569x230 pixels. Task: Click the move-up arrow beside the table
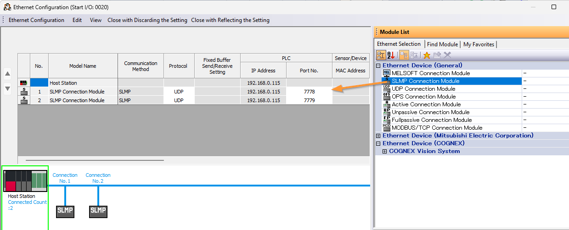point(7,74)
